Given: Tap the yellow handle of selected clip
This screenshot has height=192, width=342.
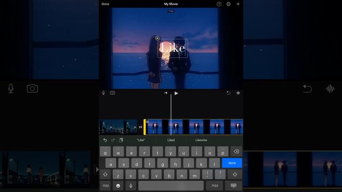Looking at the screenshot, I should point(144,127).
